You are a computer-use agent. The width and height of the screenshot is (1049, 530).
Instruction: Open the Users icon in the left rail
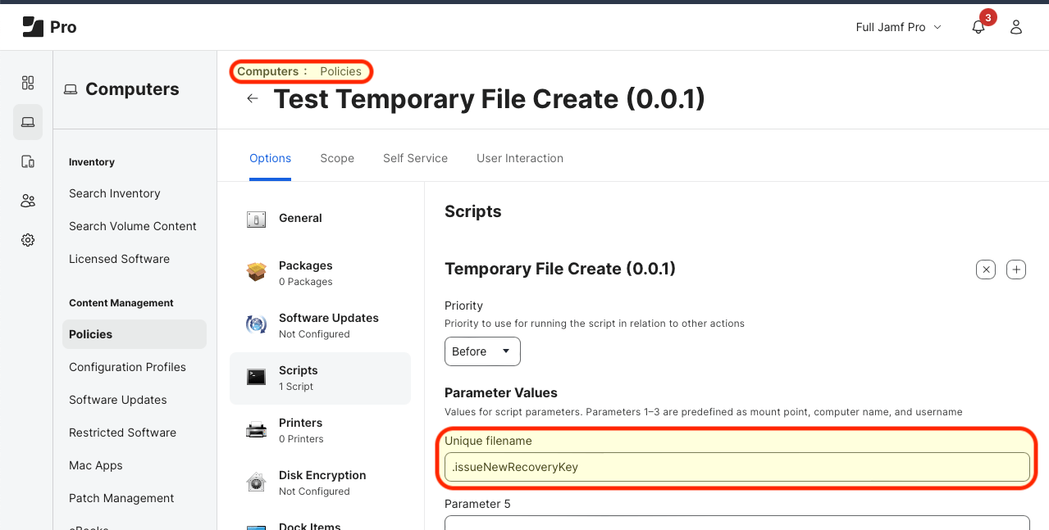coord(28,201)
